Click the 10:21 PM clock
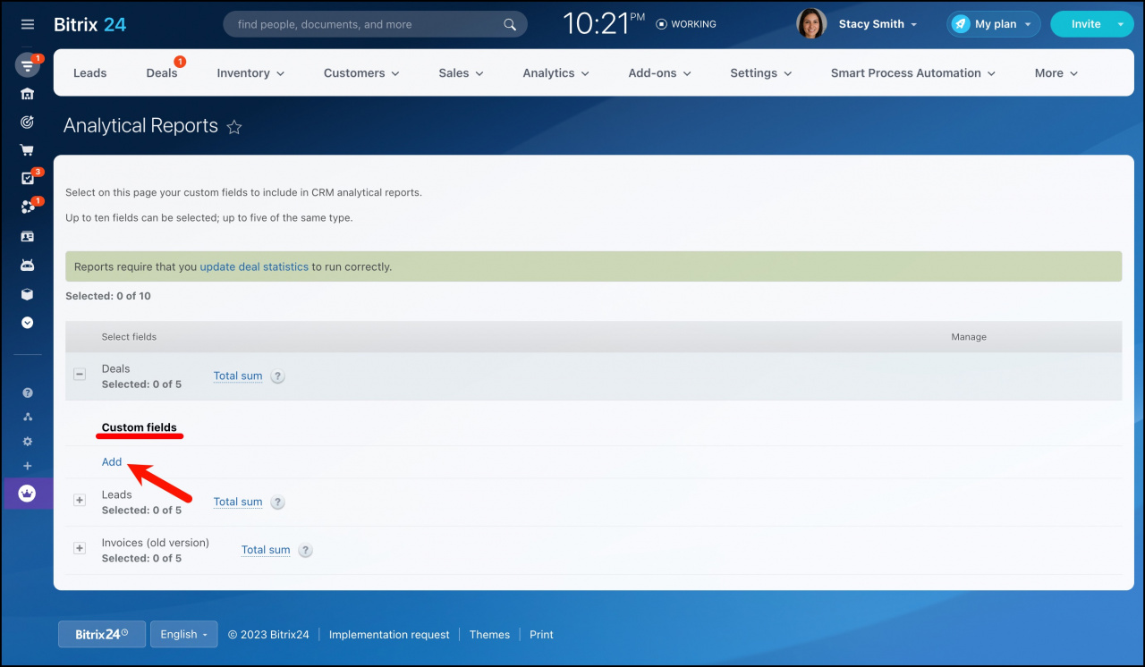This screenshot has height=667, width=1145. click(604, 24)
